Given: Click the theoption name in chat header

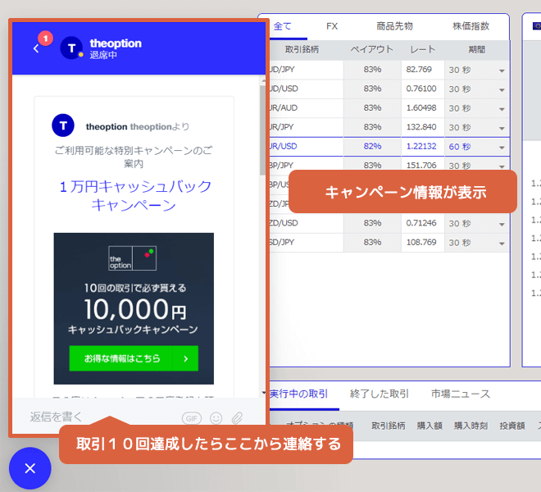Looking at the screenshot, I should tap(116, 43).
